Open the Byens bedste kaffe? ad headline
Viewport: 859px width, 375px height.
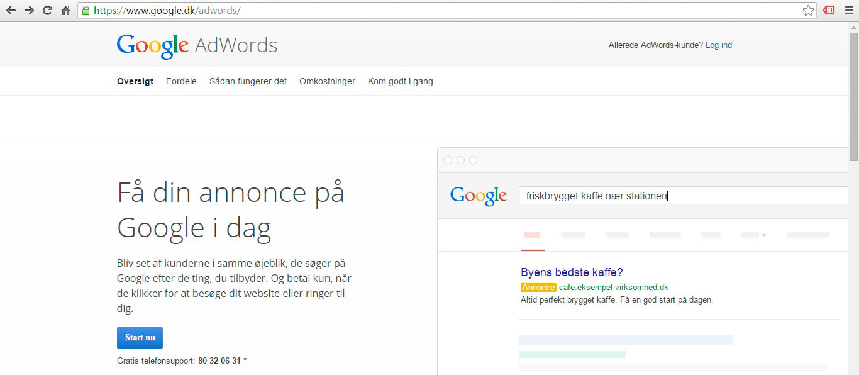tap(572, 272)
